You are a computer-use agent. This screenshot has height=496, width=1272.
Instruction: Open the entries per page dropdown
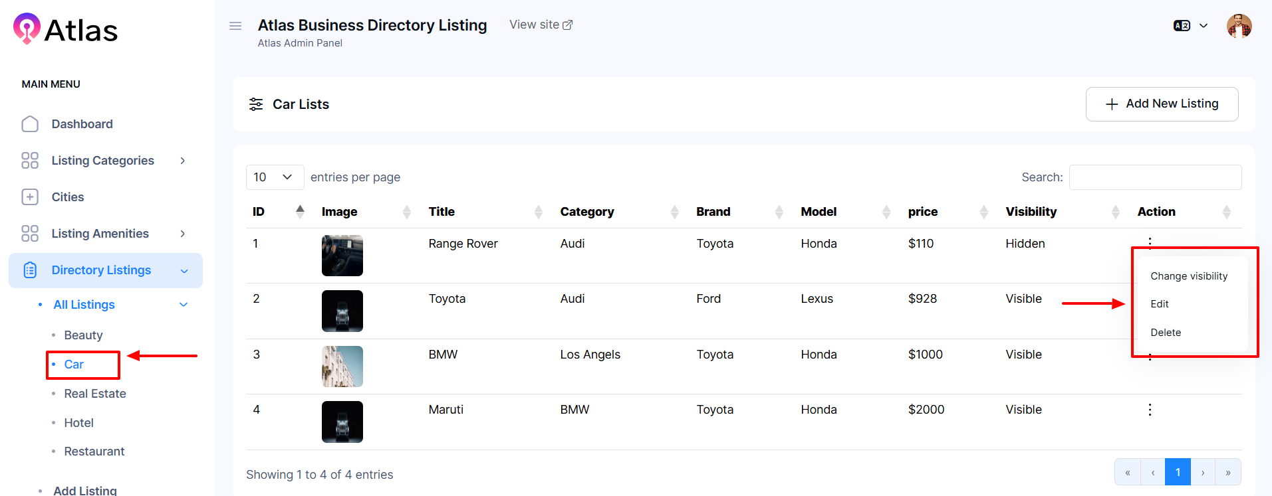274,177
